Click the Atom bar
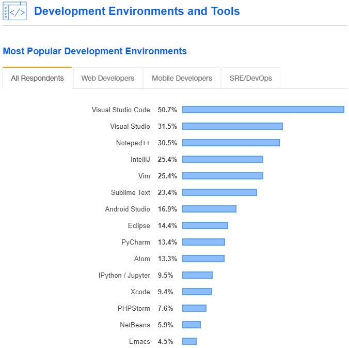 coord(203,259)
